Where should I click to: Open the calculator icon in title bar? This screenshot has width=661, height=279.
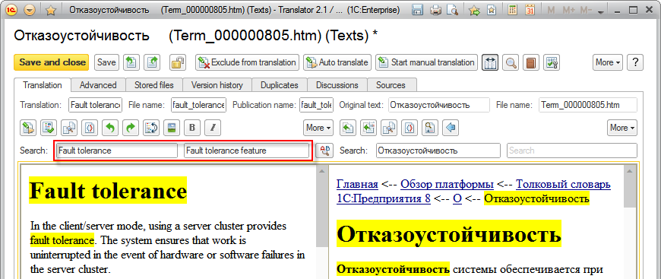pyautogui.click(x=513, y=10)
